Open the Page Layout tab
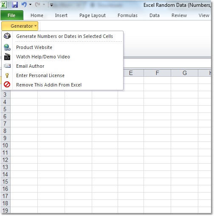Image resolution: width=214 pixels, height=216 pixels. 93,15
